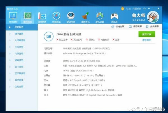Open the 论坛 forum link
168x113 pixels.
(x=129, y=9)
